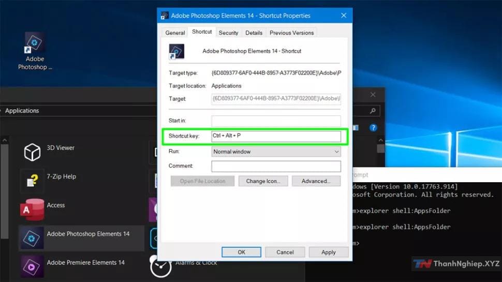Click the Start in input field

click(276, 121)
